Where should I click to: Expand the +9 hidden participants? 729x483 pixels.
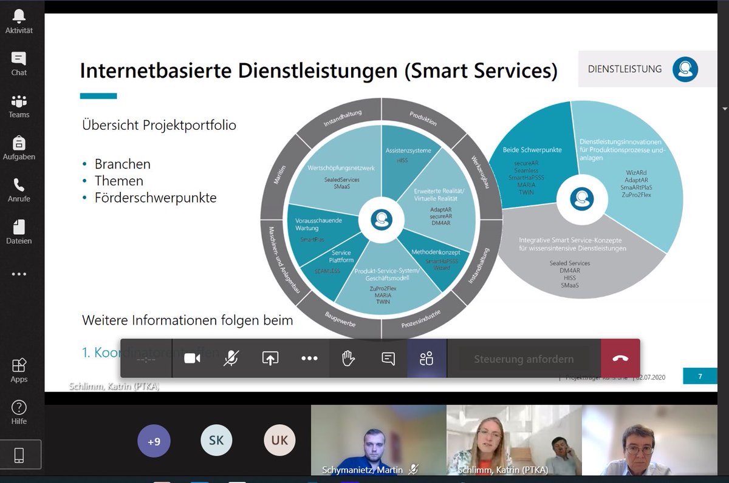[x=154, y=441]
